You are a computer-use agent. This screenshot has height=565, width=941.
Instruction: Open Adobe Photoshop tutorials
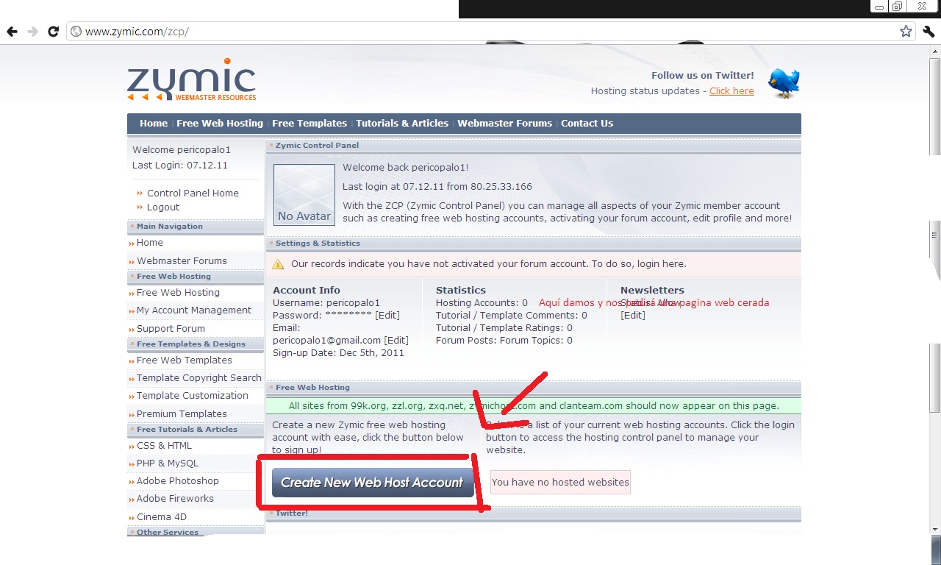[x=178, y=481]
